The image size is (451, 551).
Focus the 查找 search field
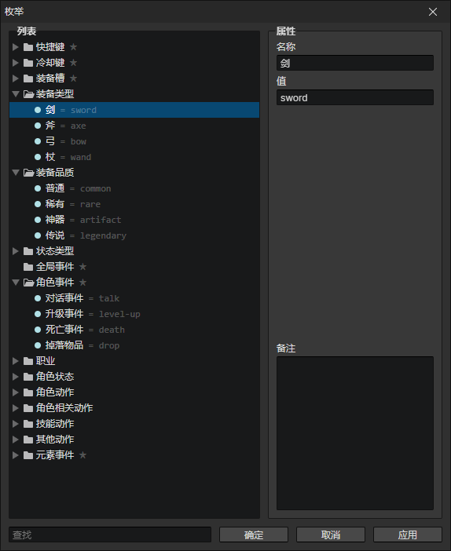[x=110, y=535]
